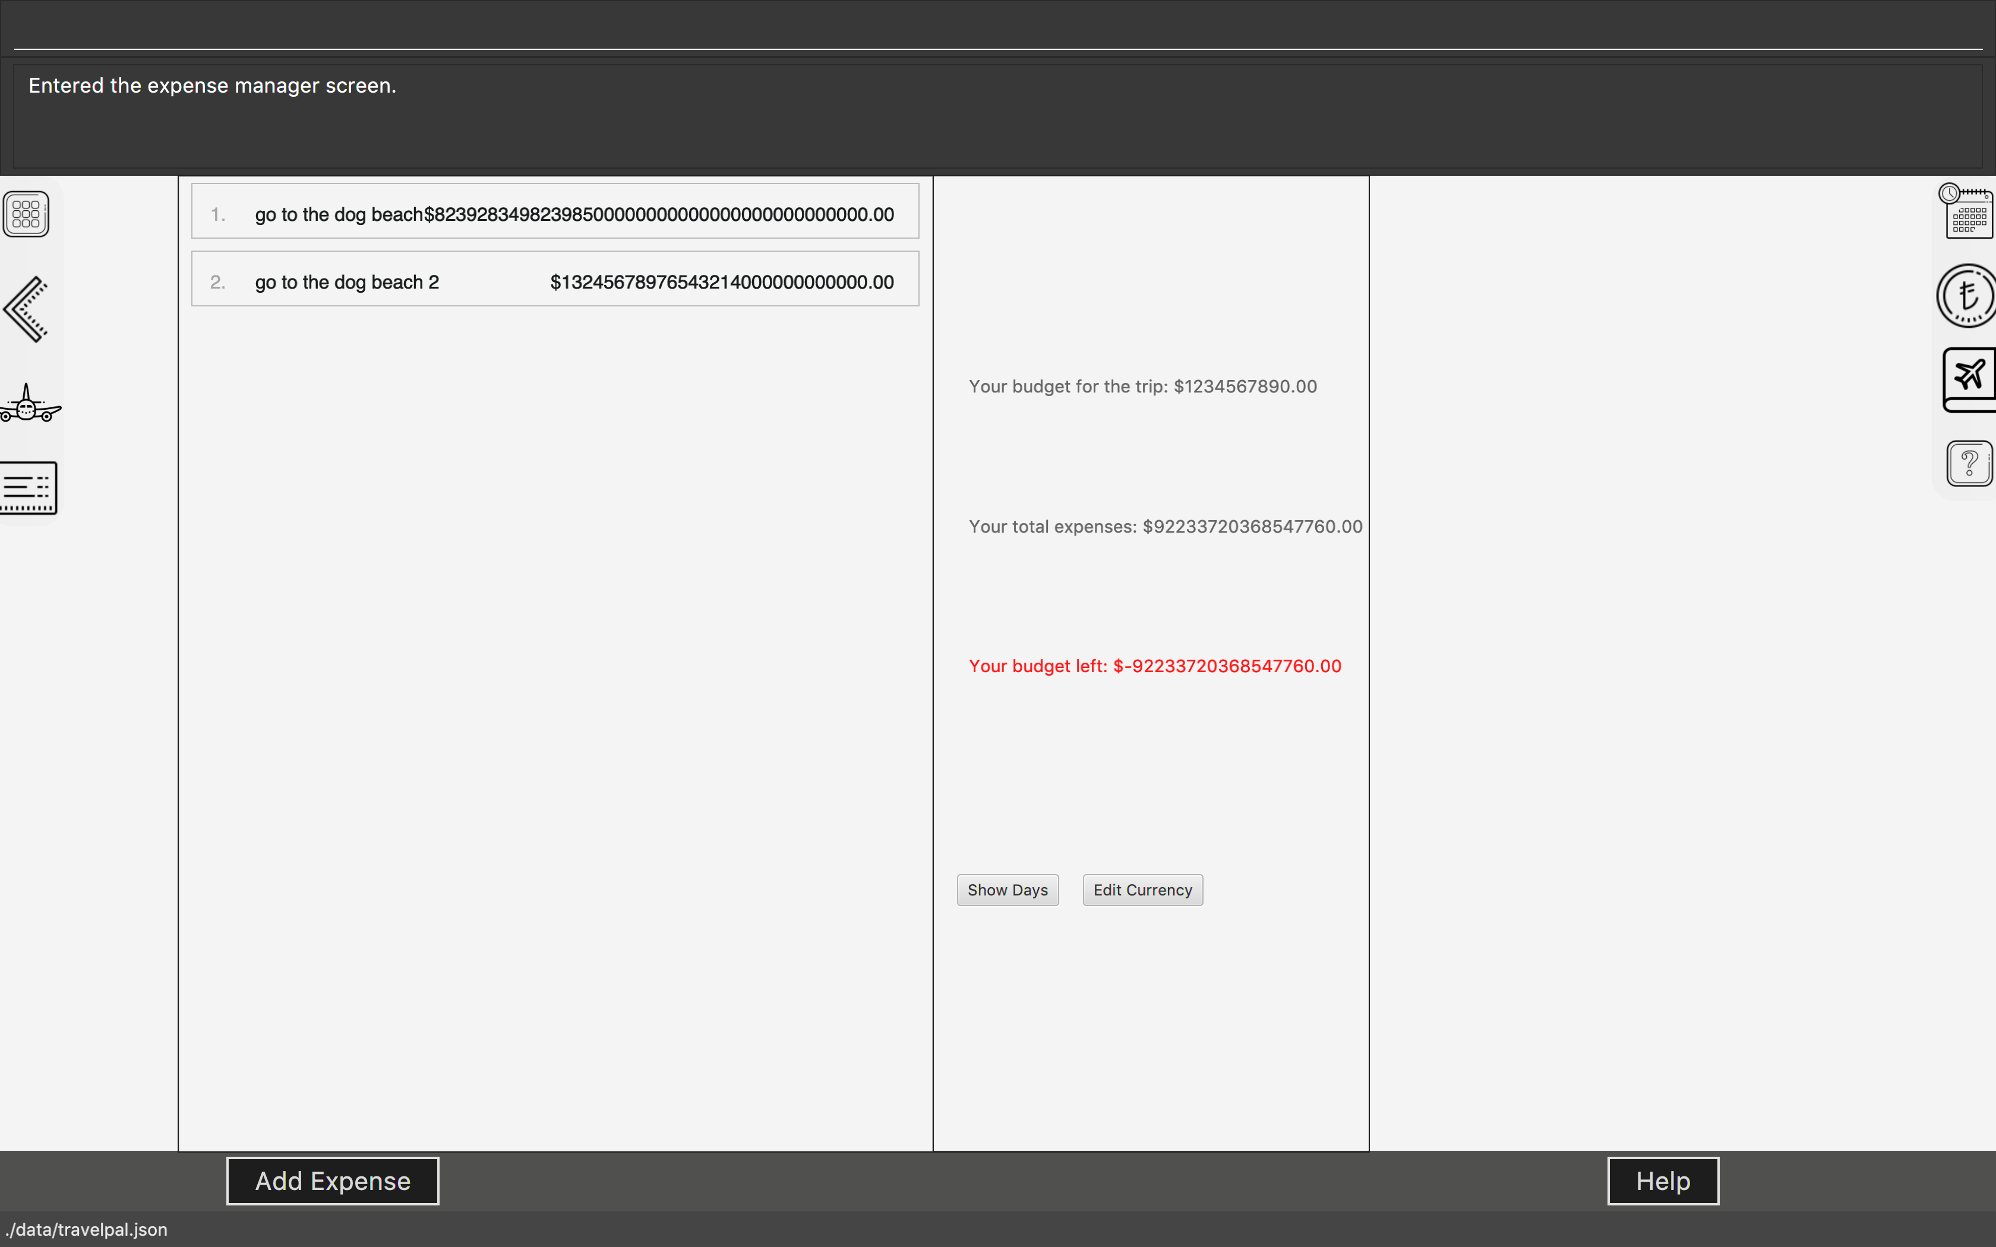Click the ./data/travelpal.json status bar path
The height and width of the screenshot is (1247, 1996).
pyautogui.click(x=86, y=1230)
